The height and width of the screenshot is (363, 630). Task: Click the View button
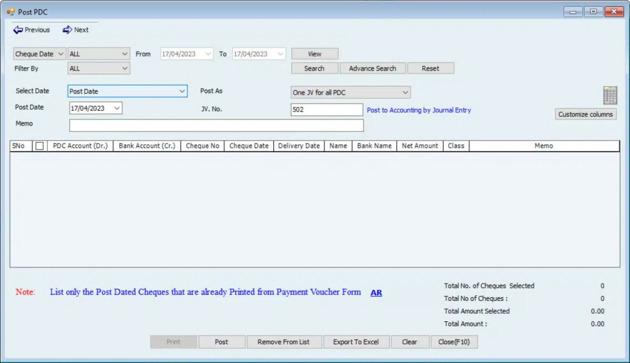(315, 54)
